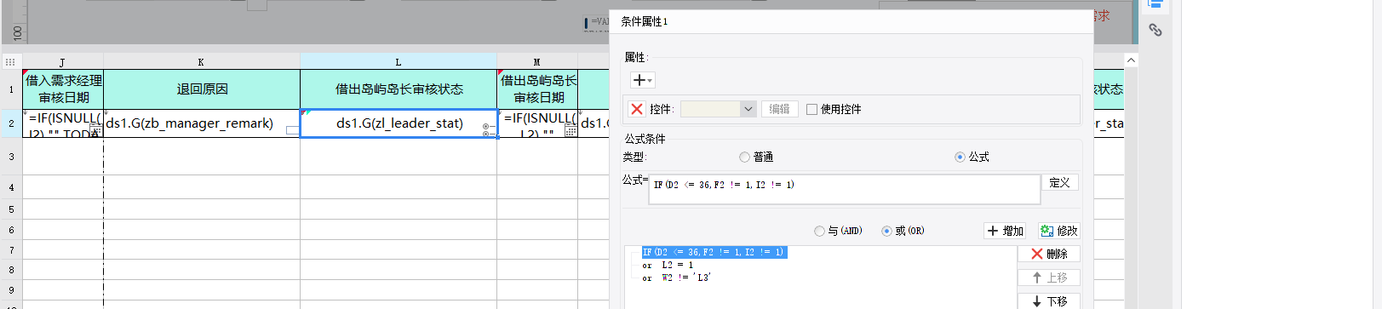Click the 条件属性1 dialog title

645,21
